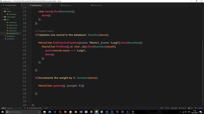The height and width of the screenshot is (114, 204).
Task: Expand the .git folder in tree
Action: 3,9
